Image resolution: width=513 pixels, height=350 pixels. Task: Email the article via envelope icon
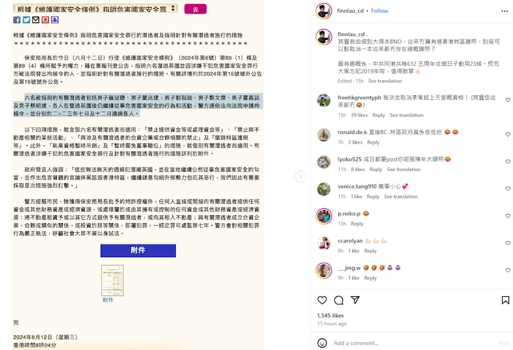point(36,20)
